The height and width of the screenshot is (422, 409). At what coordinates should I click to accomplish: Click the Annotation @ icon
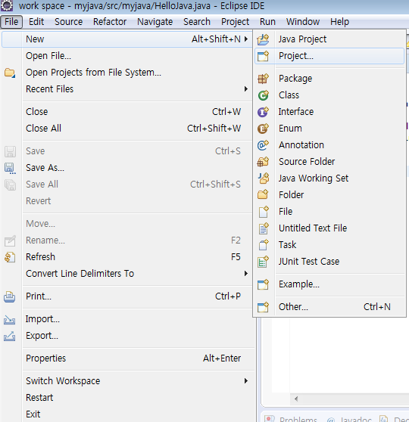coord(263,145)
